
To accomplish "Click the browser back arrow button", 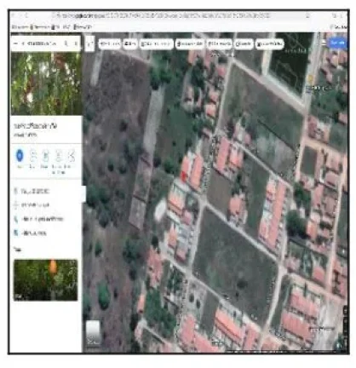I will [x=14, y=16].
